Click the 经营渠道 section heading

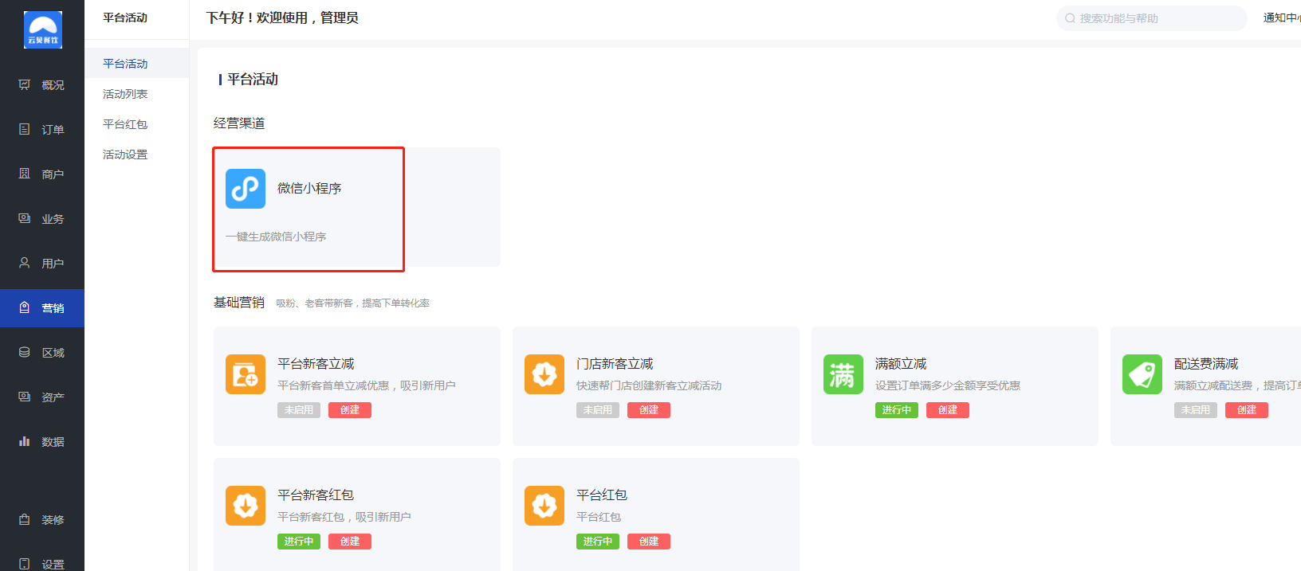pyautogui.click(x=239, y=123)
